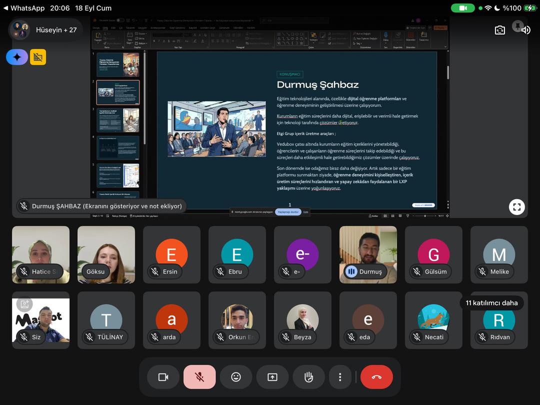The width and height of the screenshot is (540, 405).
Task: Open participant list Hüseyin + 27
Action: click(45, 30)
